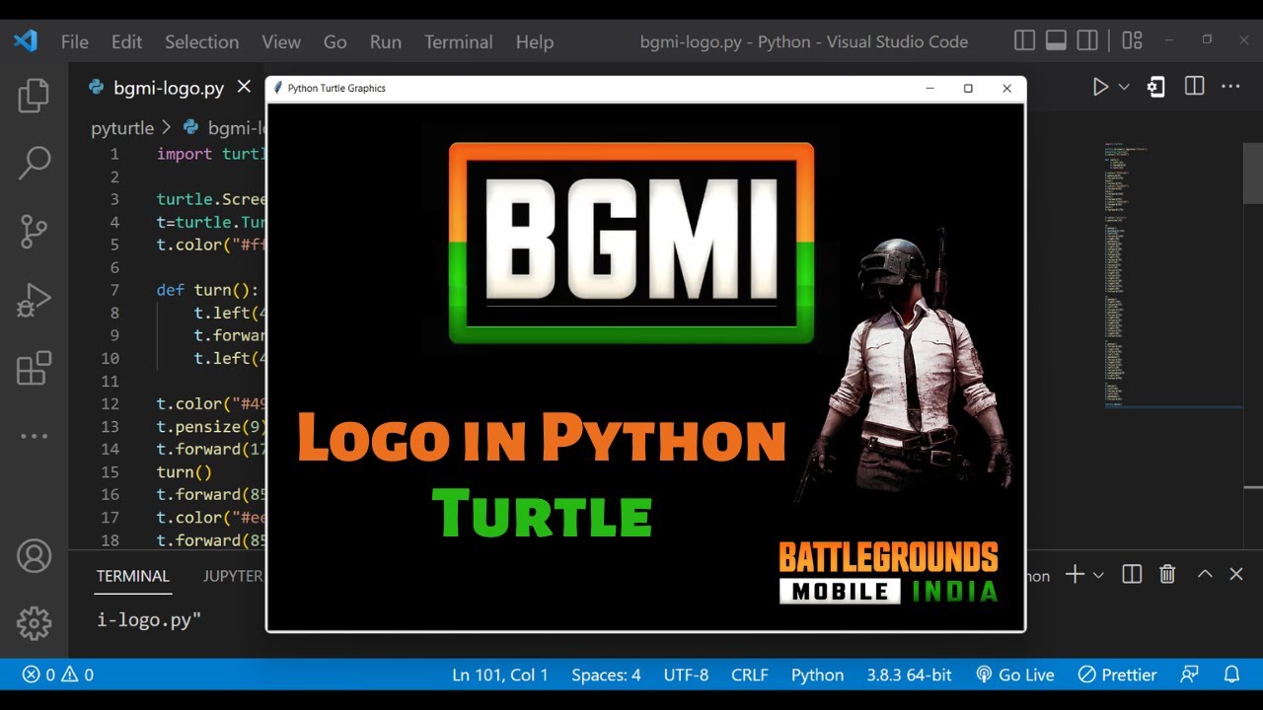Select language mode Python in status bar
Image resolution: width=1263 pixels, height=710 pixels.
click(817, 674)
